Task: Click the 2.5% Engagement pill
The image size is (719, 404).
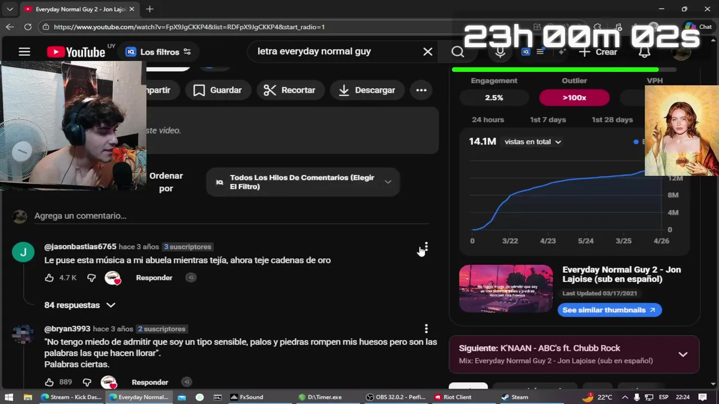Action: click(x=494, y=98)
